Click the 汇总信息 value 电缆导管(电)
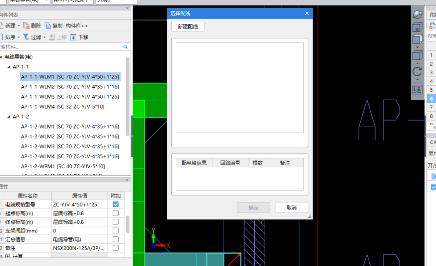Image resolution: width=436 pixels, height=266 pixels. 79,239
